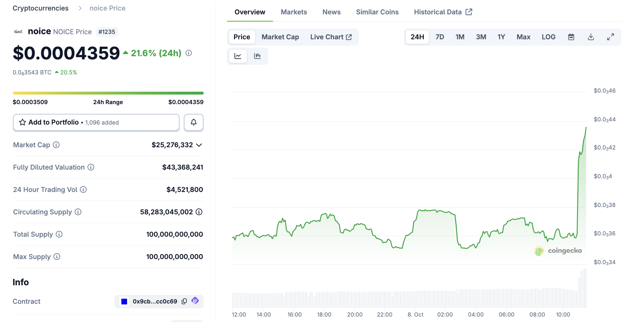Click the price alert bell icon
Image resolution: width=631 pixels, height=322 pixels.
[194, 122]
